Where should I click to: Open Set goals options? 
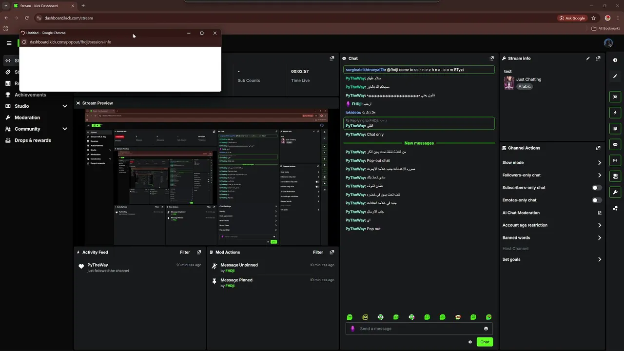click(x=552, y=260)
